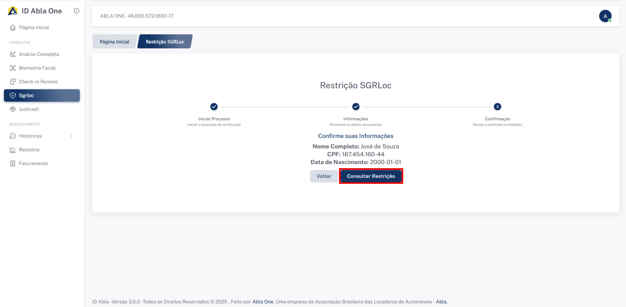Go to Faturamento billing page
The image size is (626, 307).
tap(33, 164)
